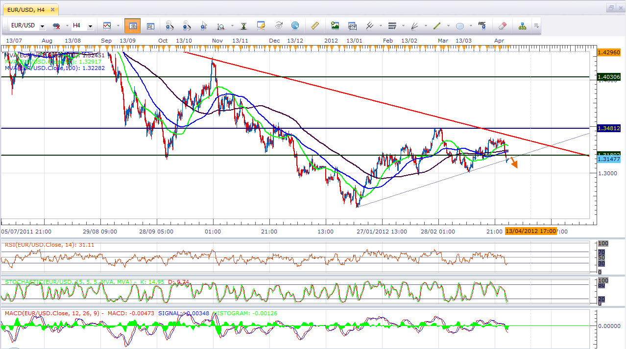Click the 28/09 05:00 time label
This screenshot has height=349, width=626.
[x=156, y=231]
